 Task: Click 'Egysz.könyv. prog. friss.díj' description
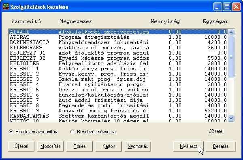point(104,74)
